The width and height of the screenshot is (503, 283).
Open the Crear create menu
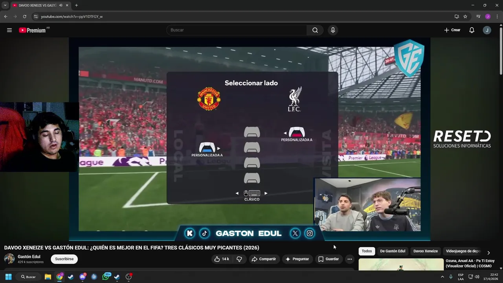click(452, 30)
